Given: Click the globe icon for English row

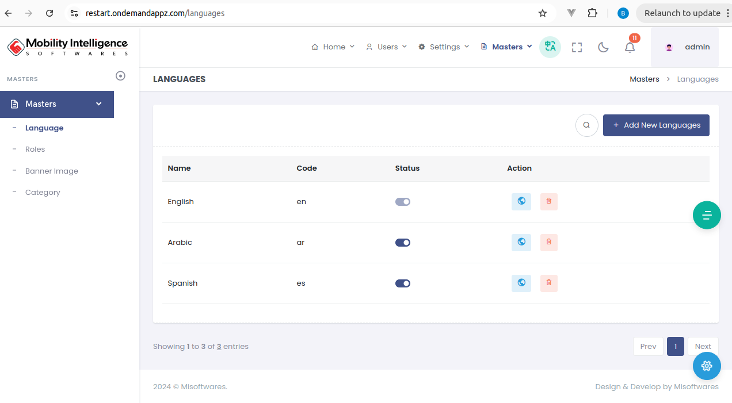Looking at the screenshot, I should pos(521,202).
